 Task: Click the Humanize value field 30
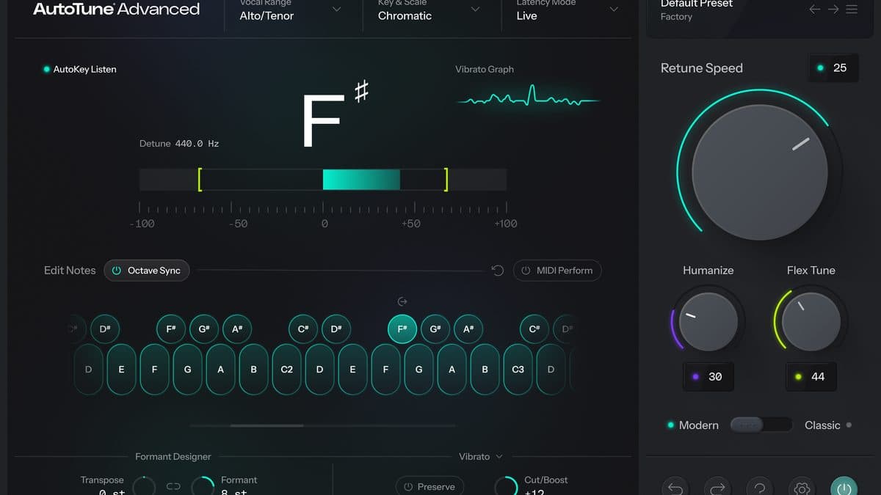[708, 376]
